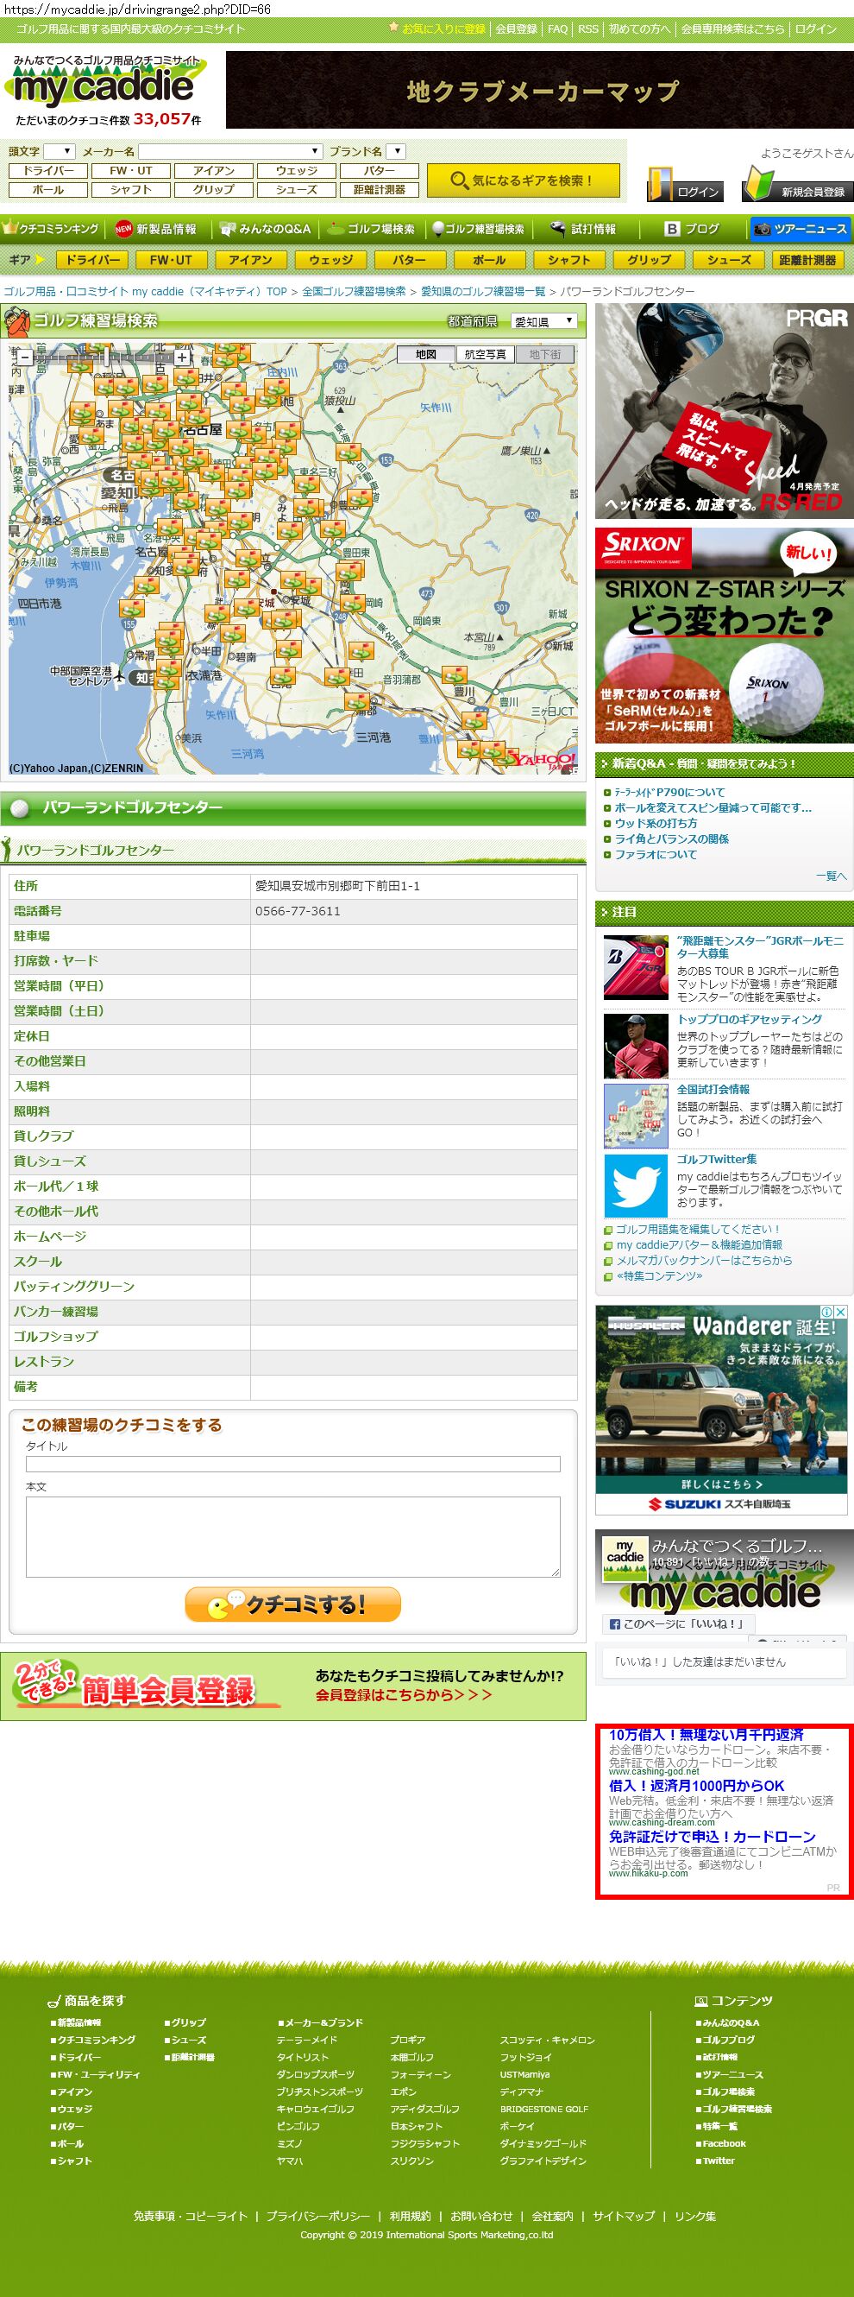854x2297 pixels.
Task: Click 地クラブメーカーマップ header banner
Action: 540,89
